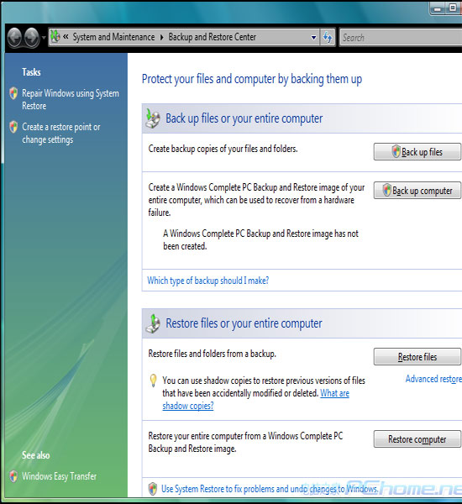Click 'Use System Restore to fix problems' link

270,489
